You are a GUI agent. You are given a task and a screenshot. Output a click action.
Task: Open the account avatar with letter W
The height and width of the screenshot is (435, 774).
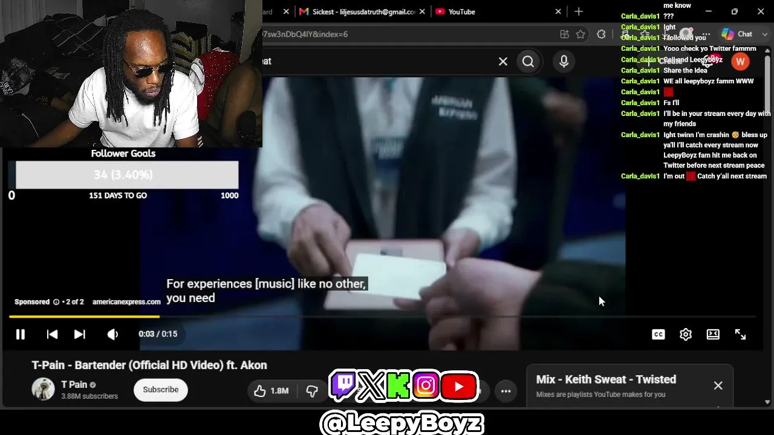[x=740, y=61]
